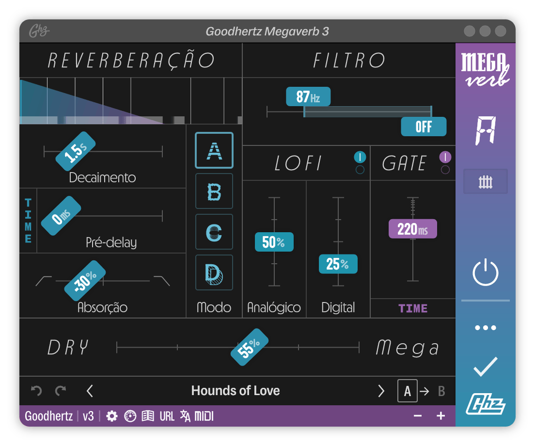Open the MIDI settings icon
535x446 pixels.
pos(204,415)
